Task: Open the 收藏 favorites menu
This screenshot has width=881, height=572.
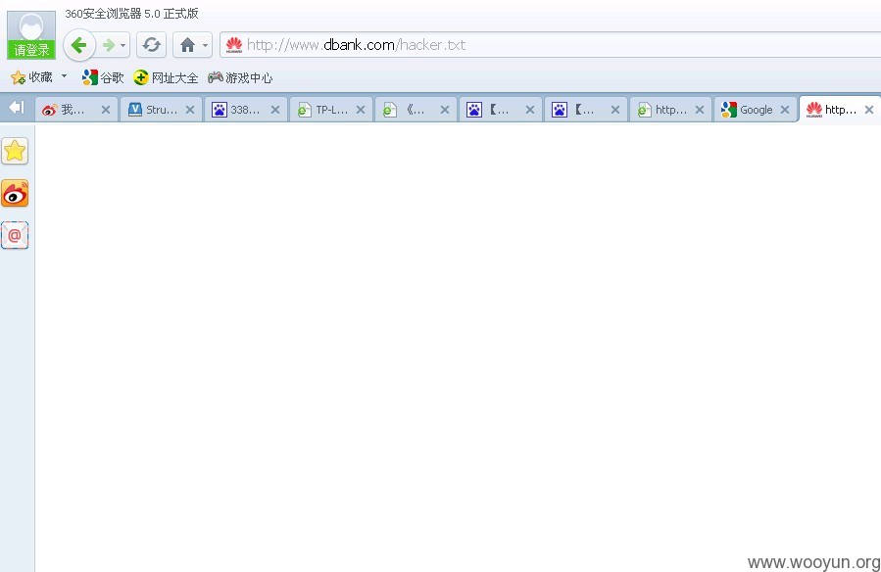Action: click(32, 77)
